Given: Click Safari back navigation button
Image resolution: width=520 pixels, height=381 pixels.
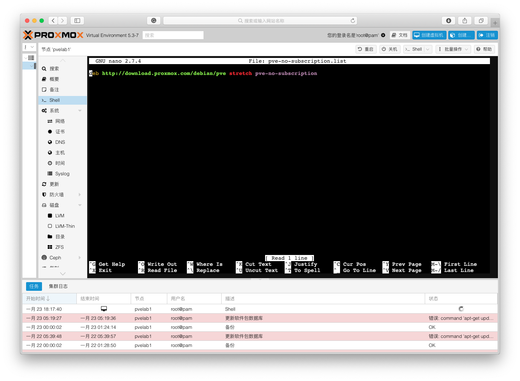Looking at the screenshot, I should coord(53,21).
